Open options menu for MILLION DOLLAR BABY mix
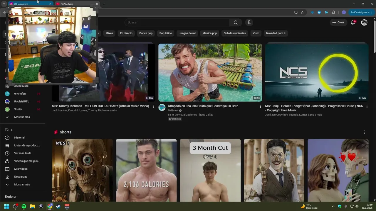 click(x=154, y=106)
